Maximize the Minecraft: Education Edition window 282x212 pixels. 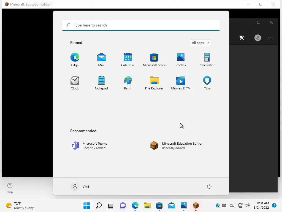pyautogui.click(x=261, y=4)
